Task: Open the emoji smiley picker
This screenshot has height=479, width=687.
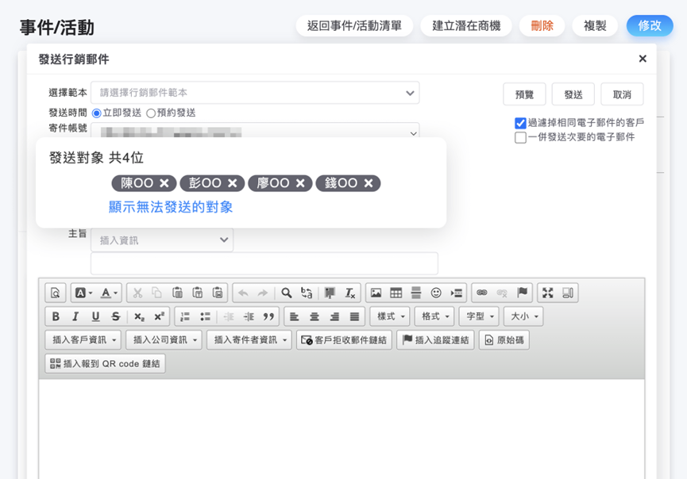Action: [436, 293]
